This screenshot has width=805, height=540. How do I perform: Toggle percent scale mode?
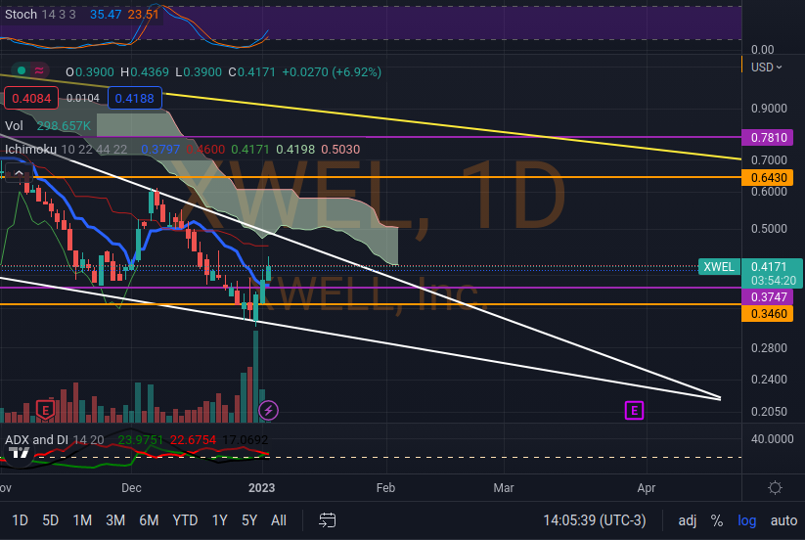coord(717,520)
